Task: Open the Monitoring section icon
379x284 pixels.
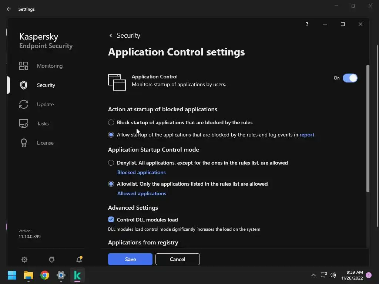Action: pos(24,66)
